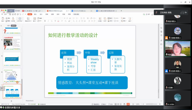
Task: Click the Underline formatting icon
Action: pos(52,21)
